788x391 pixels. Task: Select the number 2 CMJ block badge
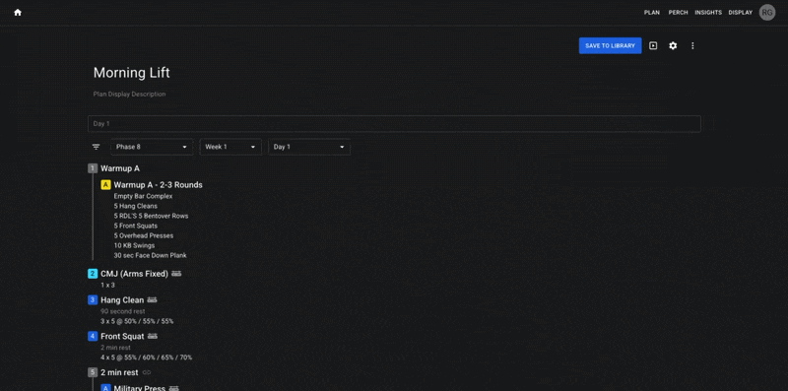point(93,274)
